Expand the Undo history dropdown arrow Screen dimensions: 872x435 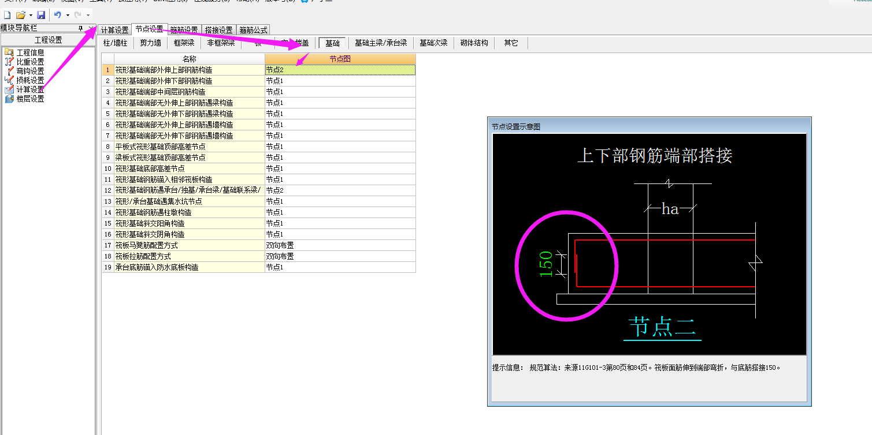pos(68,15)
